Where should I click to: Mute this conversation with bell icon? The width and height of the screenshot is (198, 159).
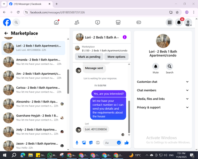156,66
